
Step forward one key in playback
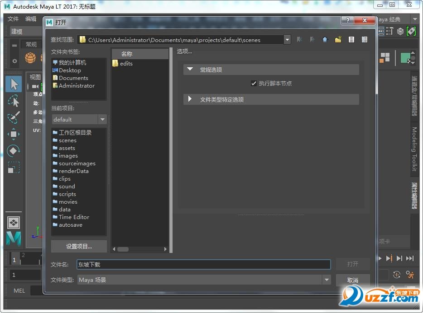tap(389, 258)
